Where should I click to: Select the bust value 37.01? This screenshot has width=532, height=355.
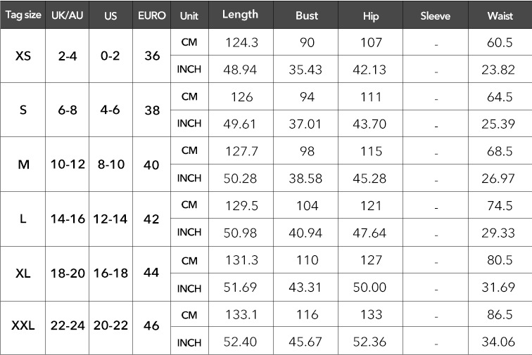(x=305, y=124)
